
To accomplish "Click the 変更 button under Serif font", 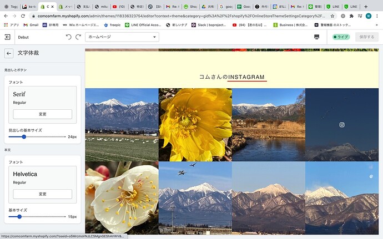I will [43, 114].
